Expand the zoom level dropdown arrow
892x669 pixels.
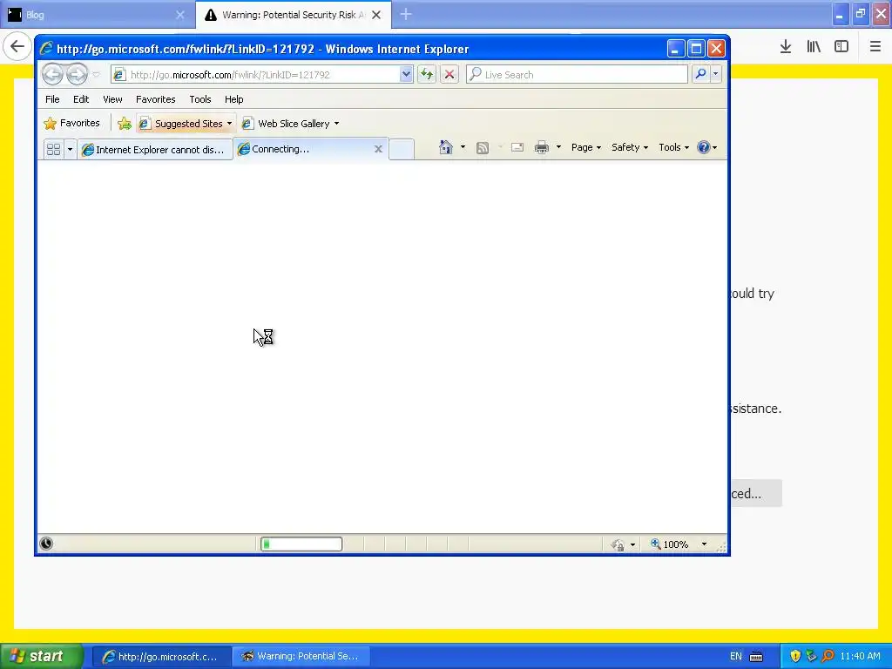tap(704, 544)
